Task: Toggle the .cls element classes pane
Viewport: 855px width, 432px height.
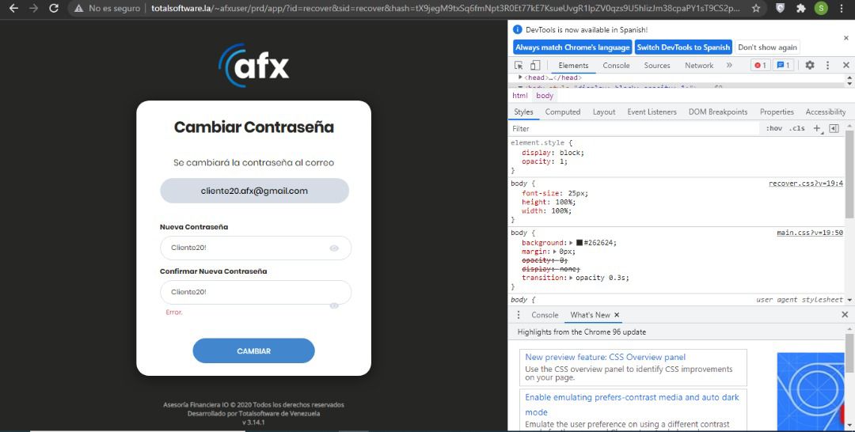Action: [x=796, y=128]
